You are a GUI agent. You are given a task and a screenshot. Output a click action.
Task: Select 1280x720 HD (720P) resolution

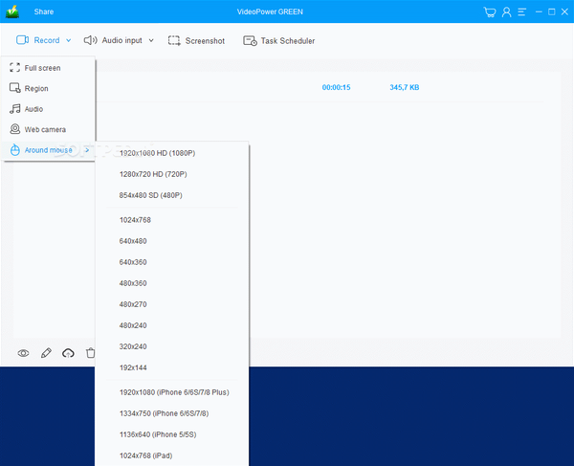[172, 174]
